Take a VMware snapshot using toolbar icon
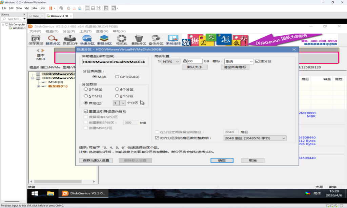 point(69,8)
